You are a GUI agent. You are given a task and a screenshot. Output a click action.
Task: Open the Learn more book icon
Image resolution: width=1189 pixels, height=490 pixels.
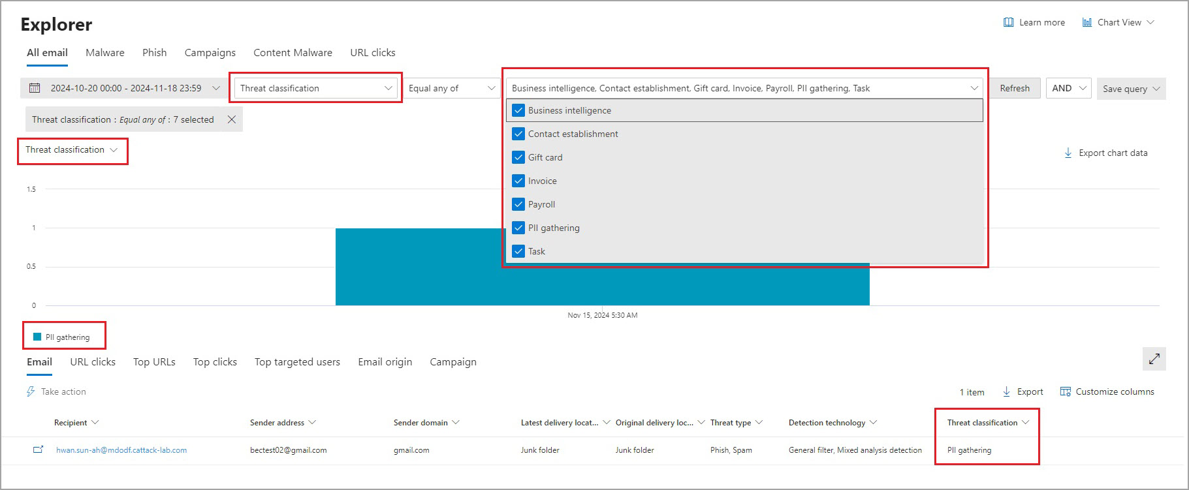pos(1008,22)
